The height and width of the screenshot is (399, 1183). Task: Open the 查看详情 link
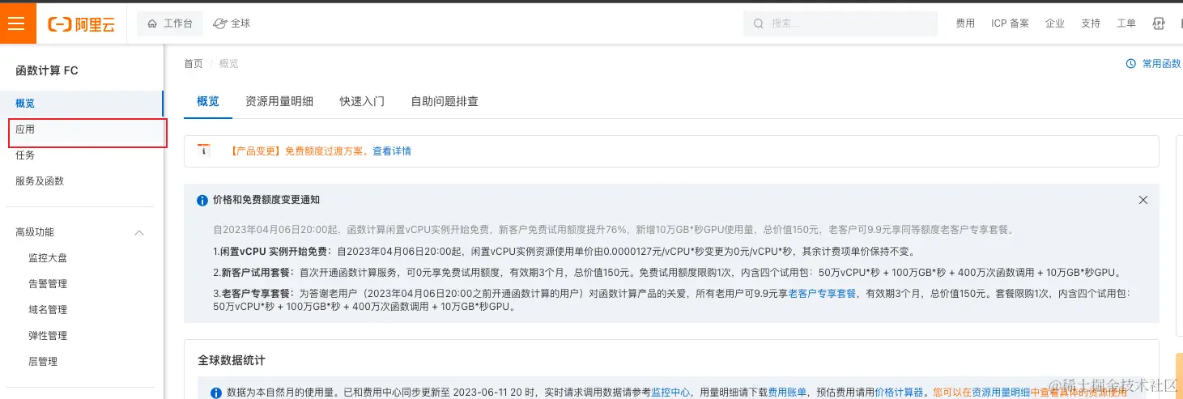tap(392, 151)
